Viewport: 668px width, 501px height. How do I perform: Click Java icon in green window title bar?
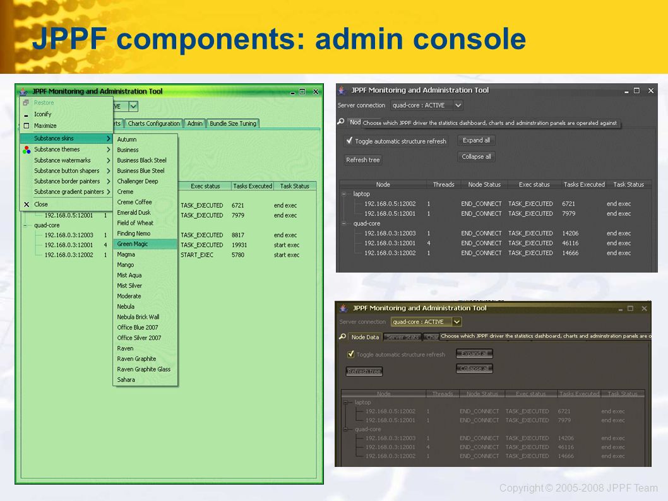(x=23, y=91)
